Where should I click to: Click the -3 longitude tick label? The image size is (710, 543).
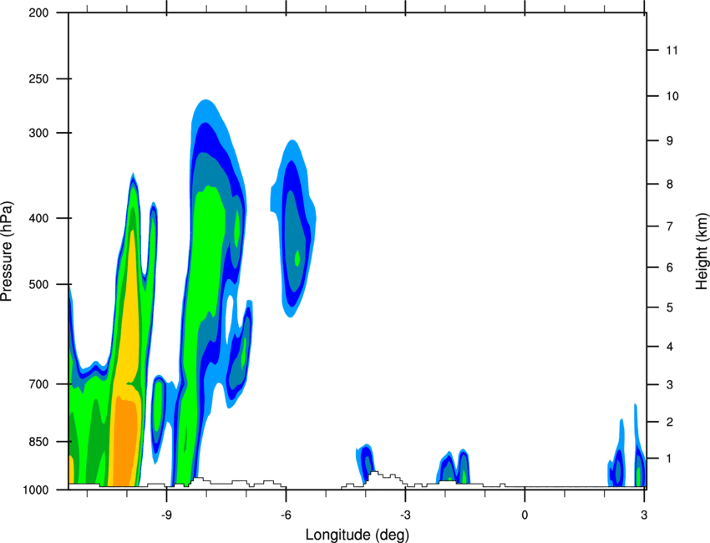pyautogui.click(x=405, y=515)
